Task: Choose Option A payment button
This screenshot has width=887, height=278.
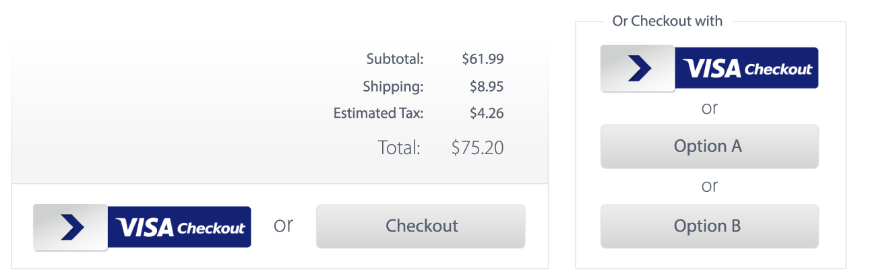Action: 709,146
